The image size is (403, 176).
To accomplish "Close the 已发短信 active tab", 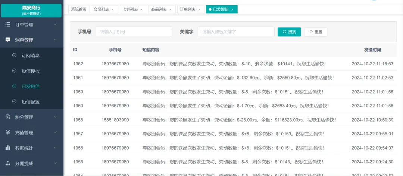I will click(232, 10).
